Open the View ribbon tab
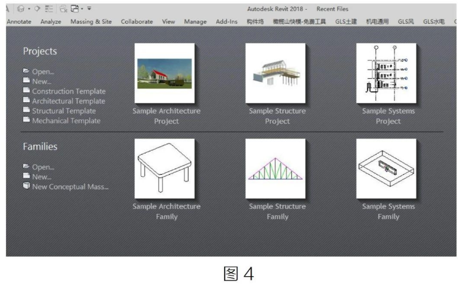Screen dimensions: 458x289 [169, 21]
